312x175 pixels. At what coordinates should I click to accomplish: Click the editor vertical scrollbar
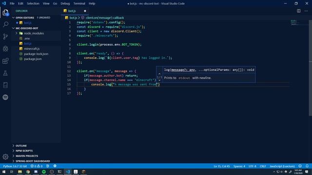311,68
